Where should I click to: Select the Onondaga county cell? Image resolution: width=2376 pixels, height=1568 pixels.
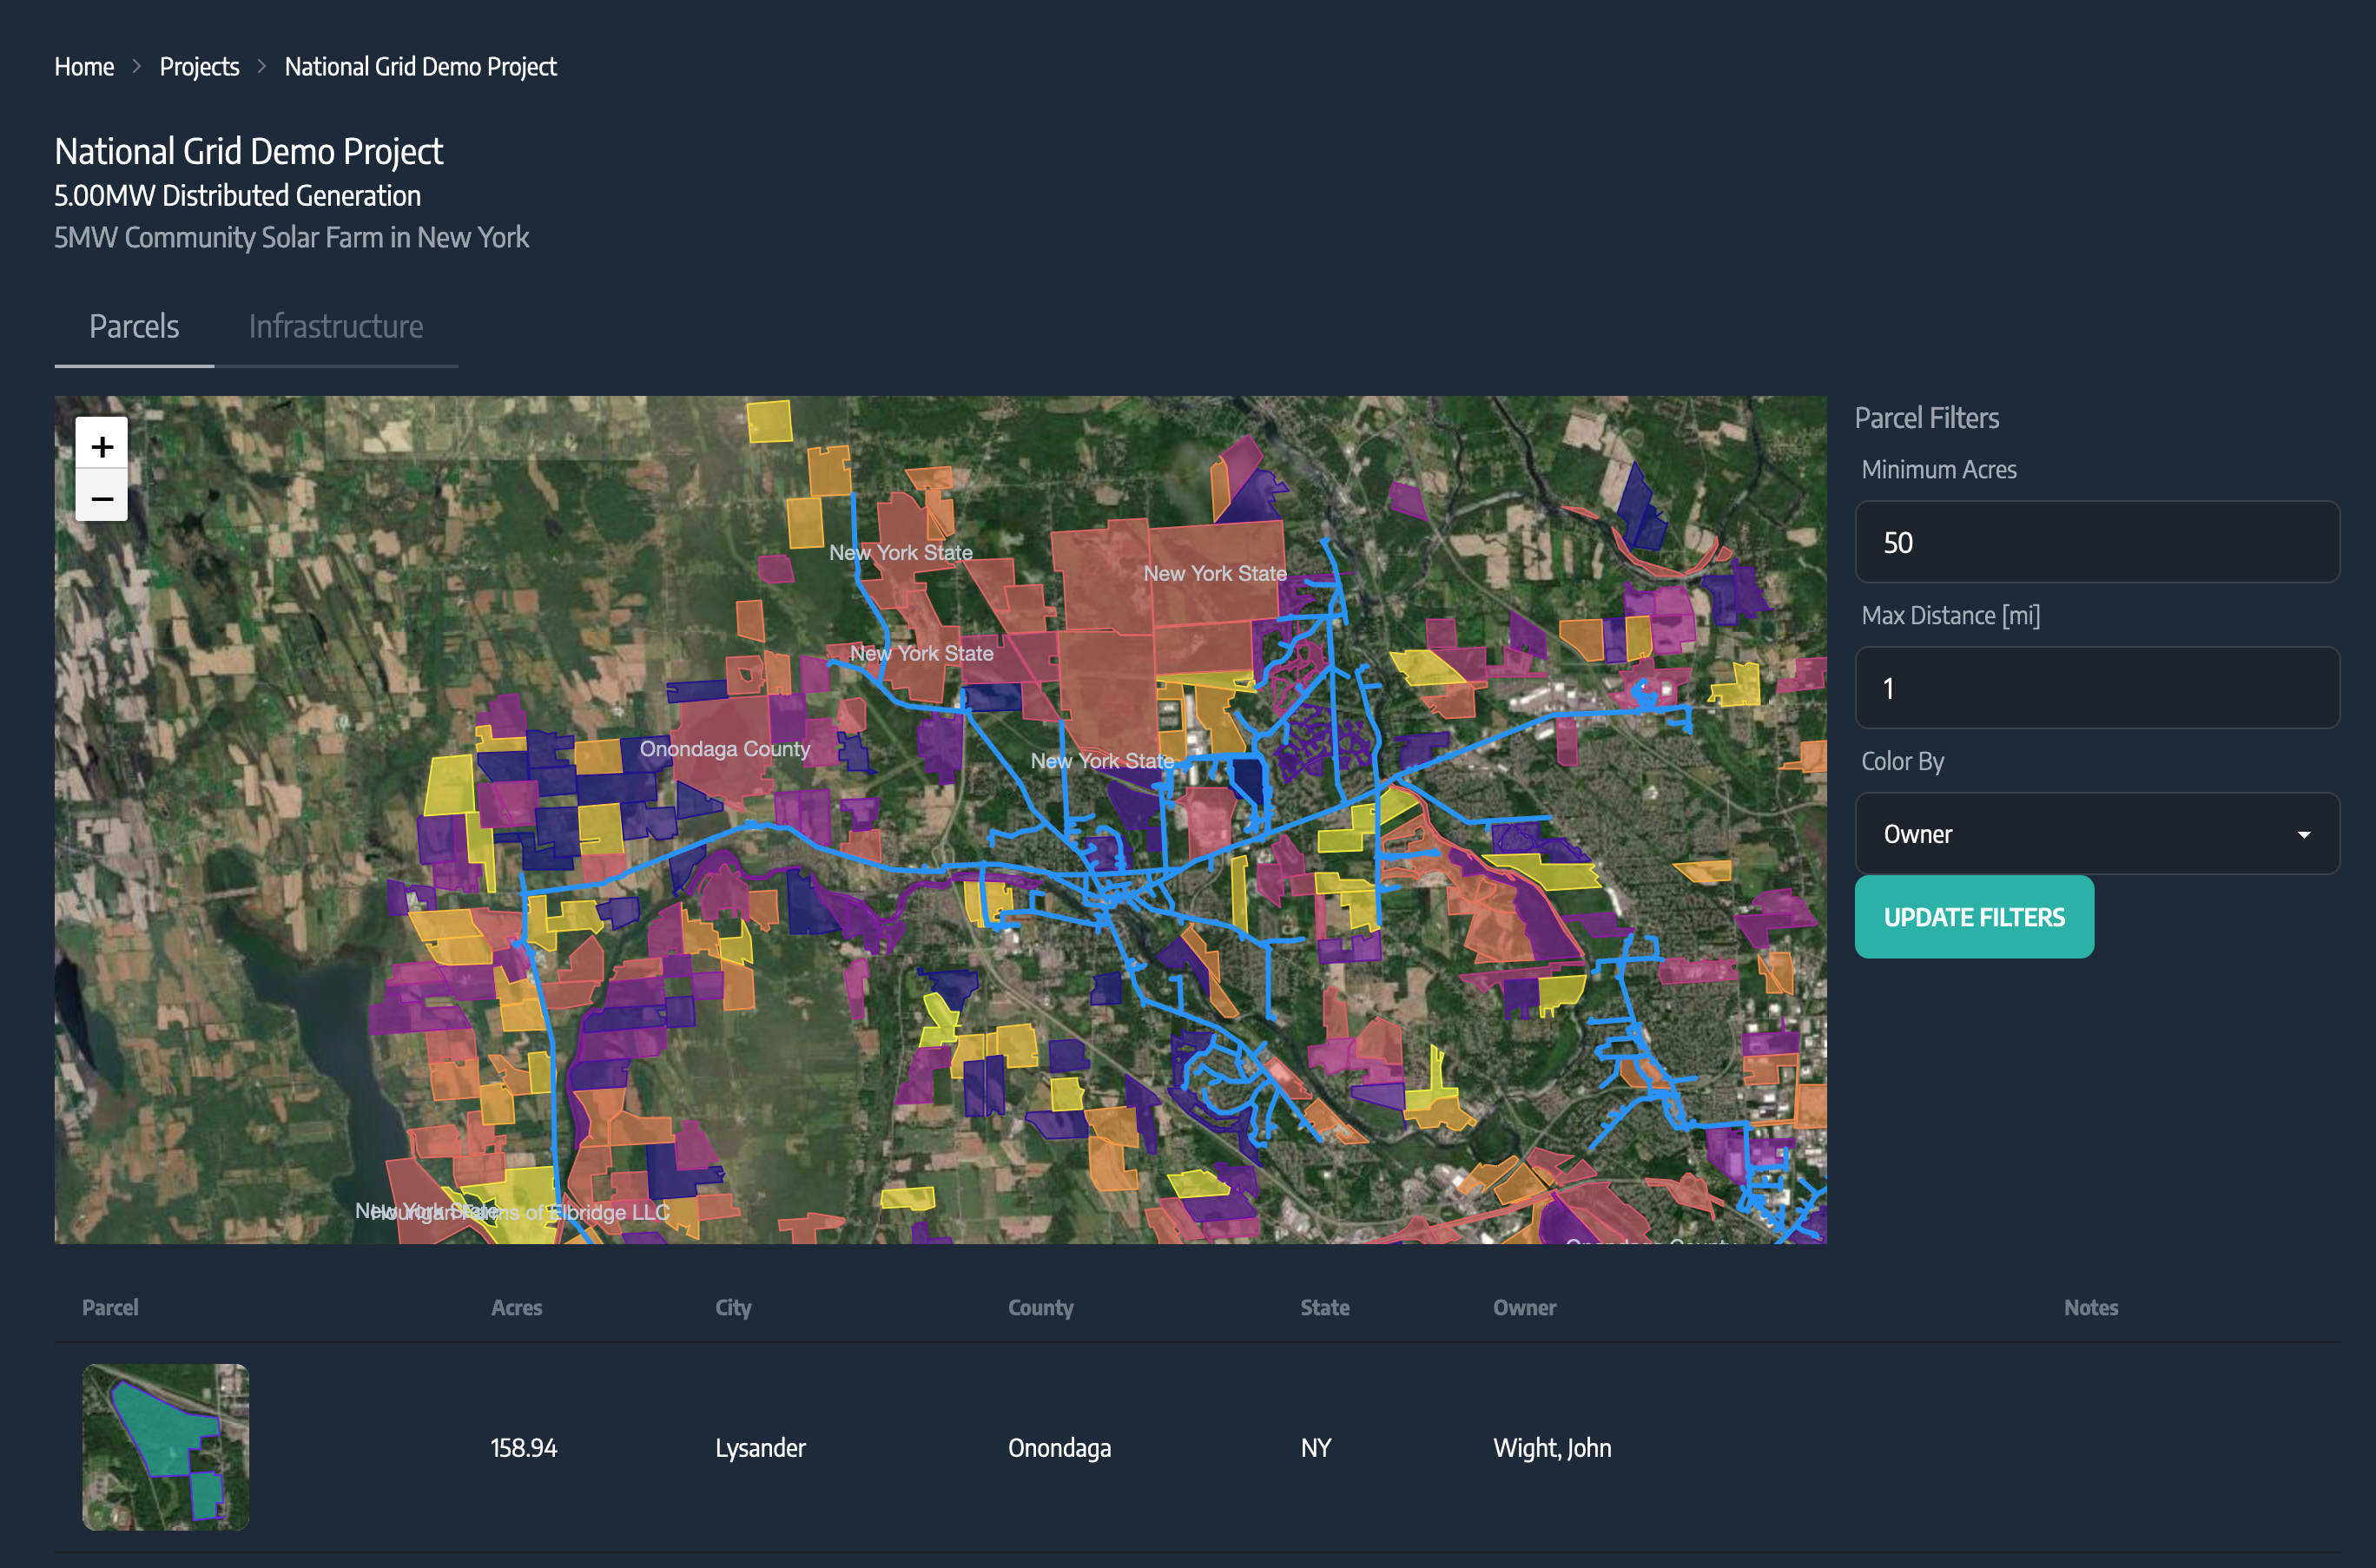[x=1059, y=1448]
